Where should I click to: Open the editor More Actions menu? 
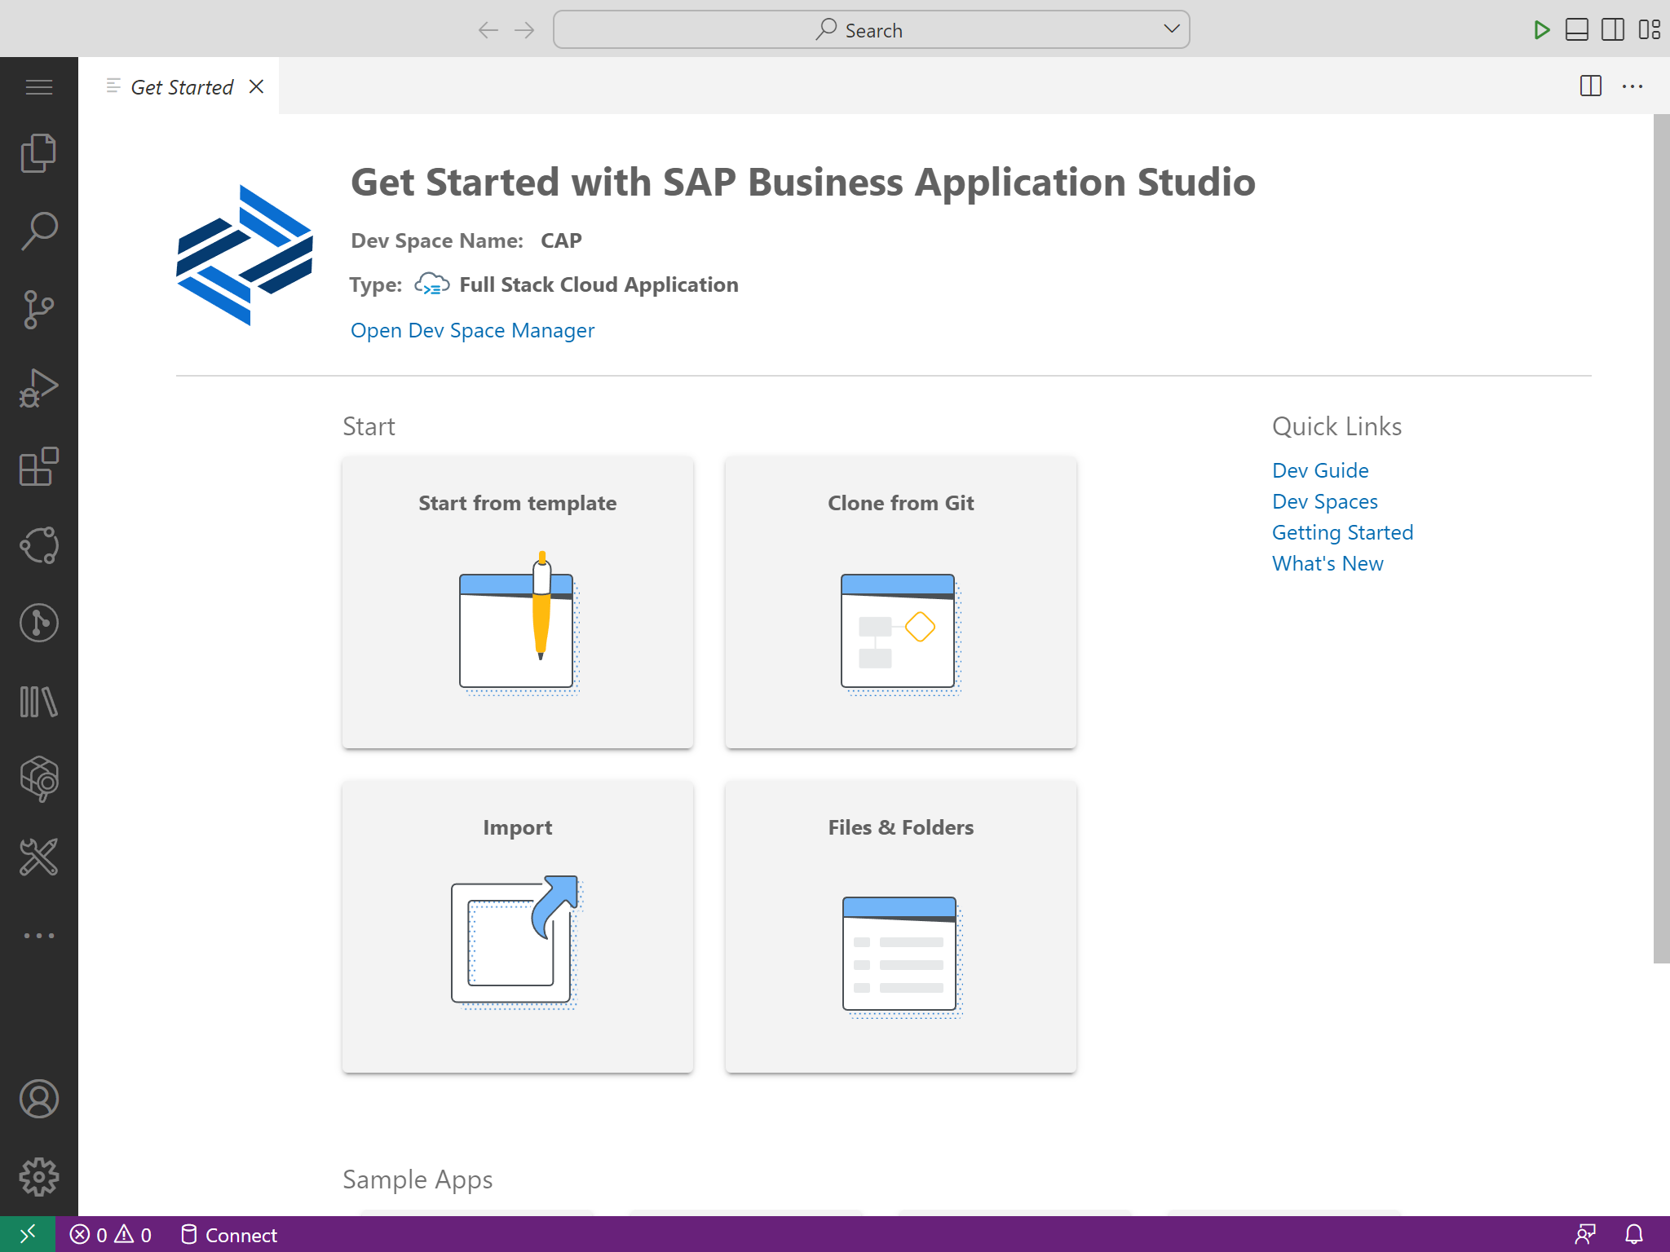(1632, 86)
